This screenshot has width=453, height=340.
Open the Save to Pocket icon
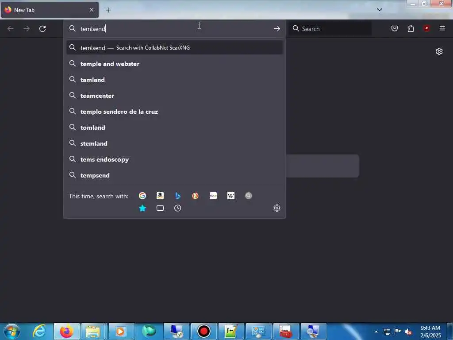pos(395,28)
